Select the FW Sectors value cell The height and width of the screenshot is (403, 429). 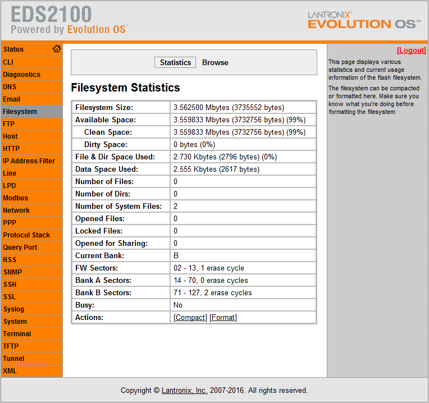tap(243, 268)
